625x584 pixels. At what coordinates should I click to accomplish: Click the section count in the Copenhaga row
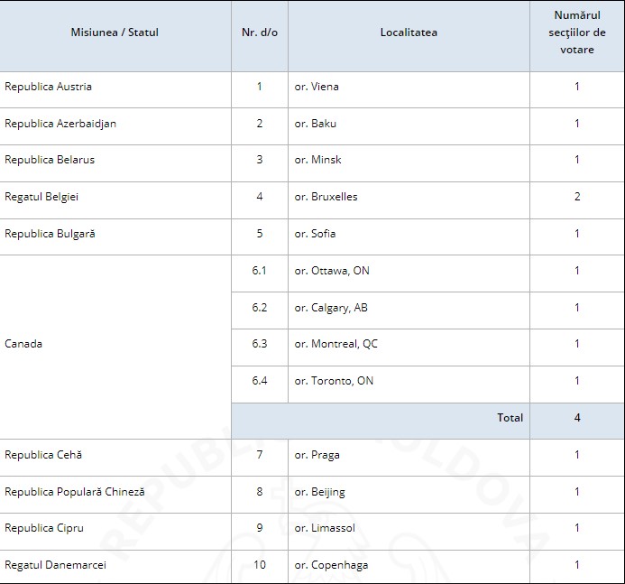(577, 567)
